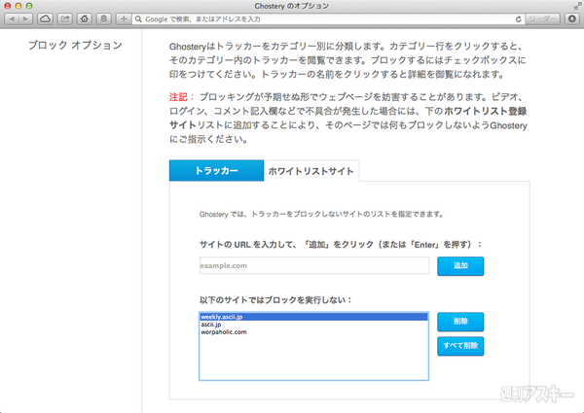Click the Ghostery のオプション window title
The height and width of the screenshot is (413, 584).
(x=292, y=6)
